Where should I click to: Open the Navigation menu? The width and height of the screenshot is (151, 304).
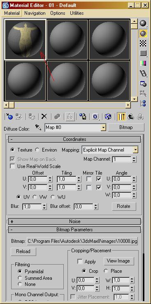pyautogui.click(x=35, y=13)
